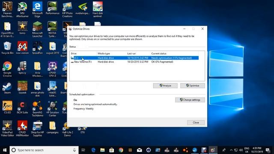Click the volume speaker tray icon
The height and width of the screenshot is (154, 274).
tap(241, 150)
